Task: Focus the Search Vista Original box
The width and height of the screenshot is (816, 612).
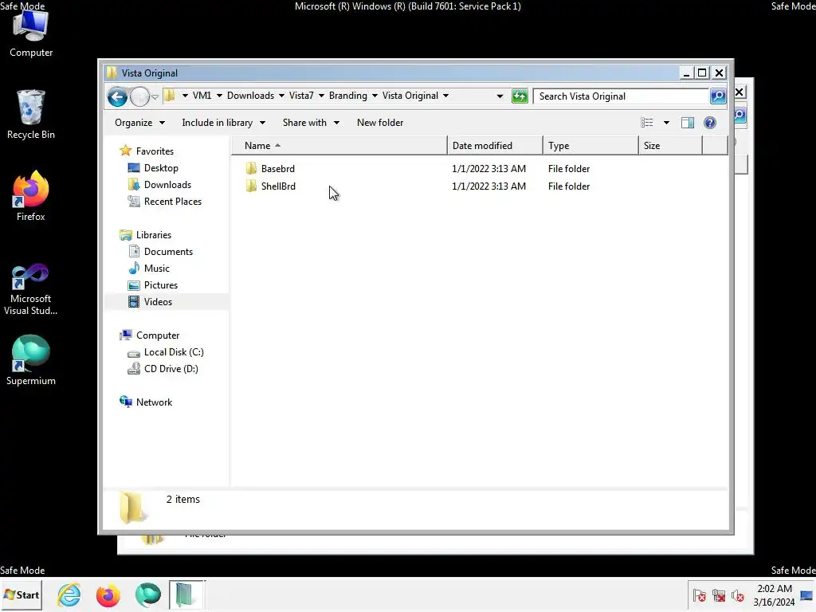Action: coord(622,96)
